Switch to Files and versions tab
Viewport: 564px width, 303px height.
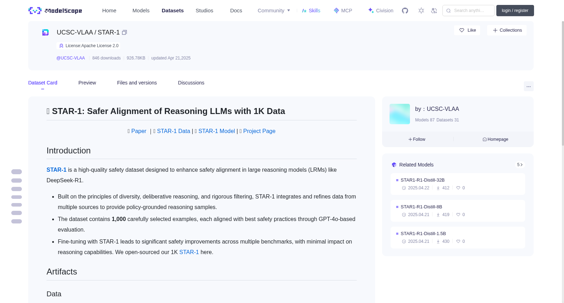tap(137, 83)
